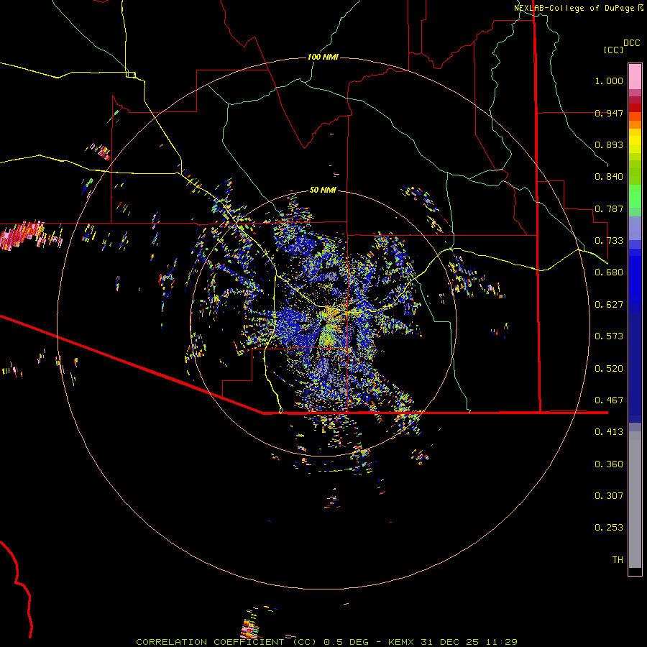Pick the lavender color bar segment
Viewport: 647px width, 647px height.
coord(635,228)
